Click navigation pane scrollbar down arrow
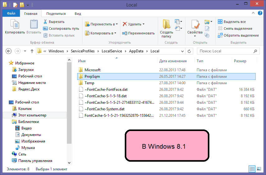This screenshot has width=266, height=175. point(69,163)
